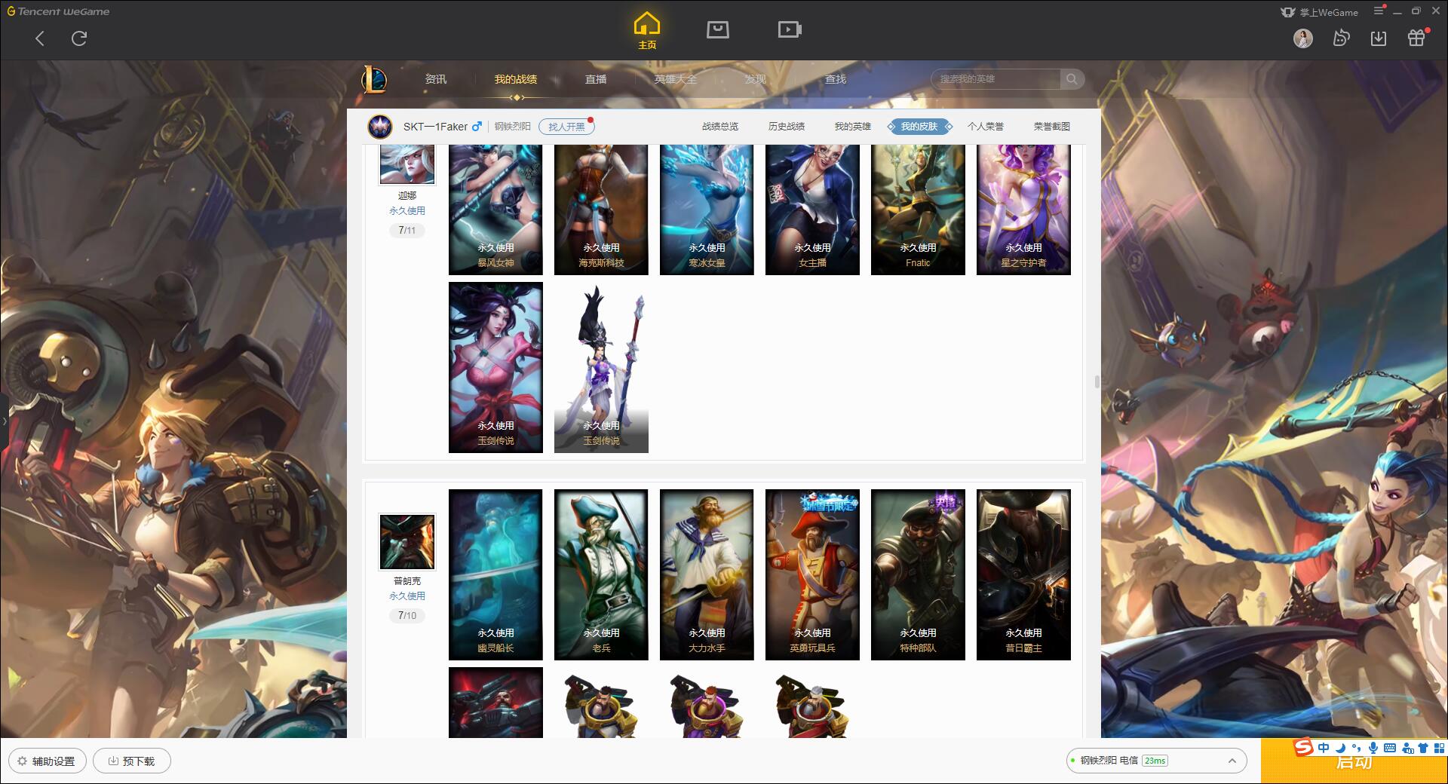Go back with the left arrow
The width and height of the screenshot is (1448, 784).
pyautogui.click(x=40, y=38)
